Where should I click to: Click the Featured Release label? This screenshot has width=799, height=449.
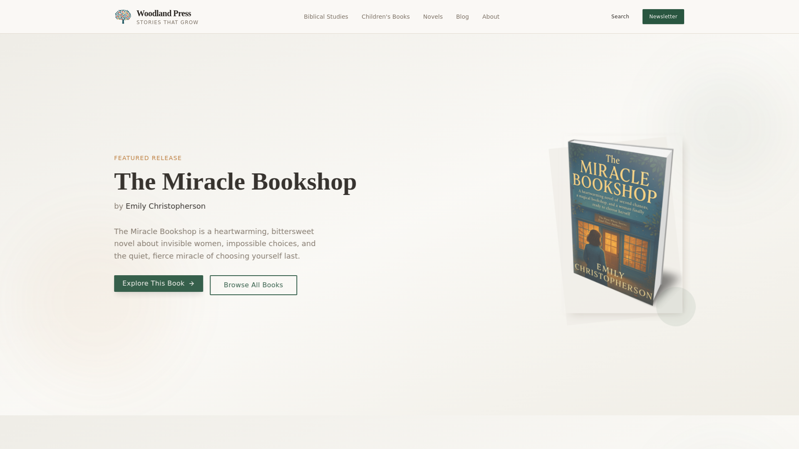pos(148,158)
